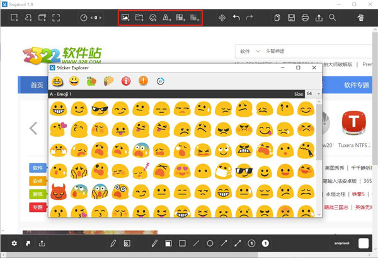Click the add image icon in toolbar

126,18
